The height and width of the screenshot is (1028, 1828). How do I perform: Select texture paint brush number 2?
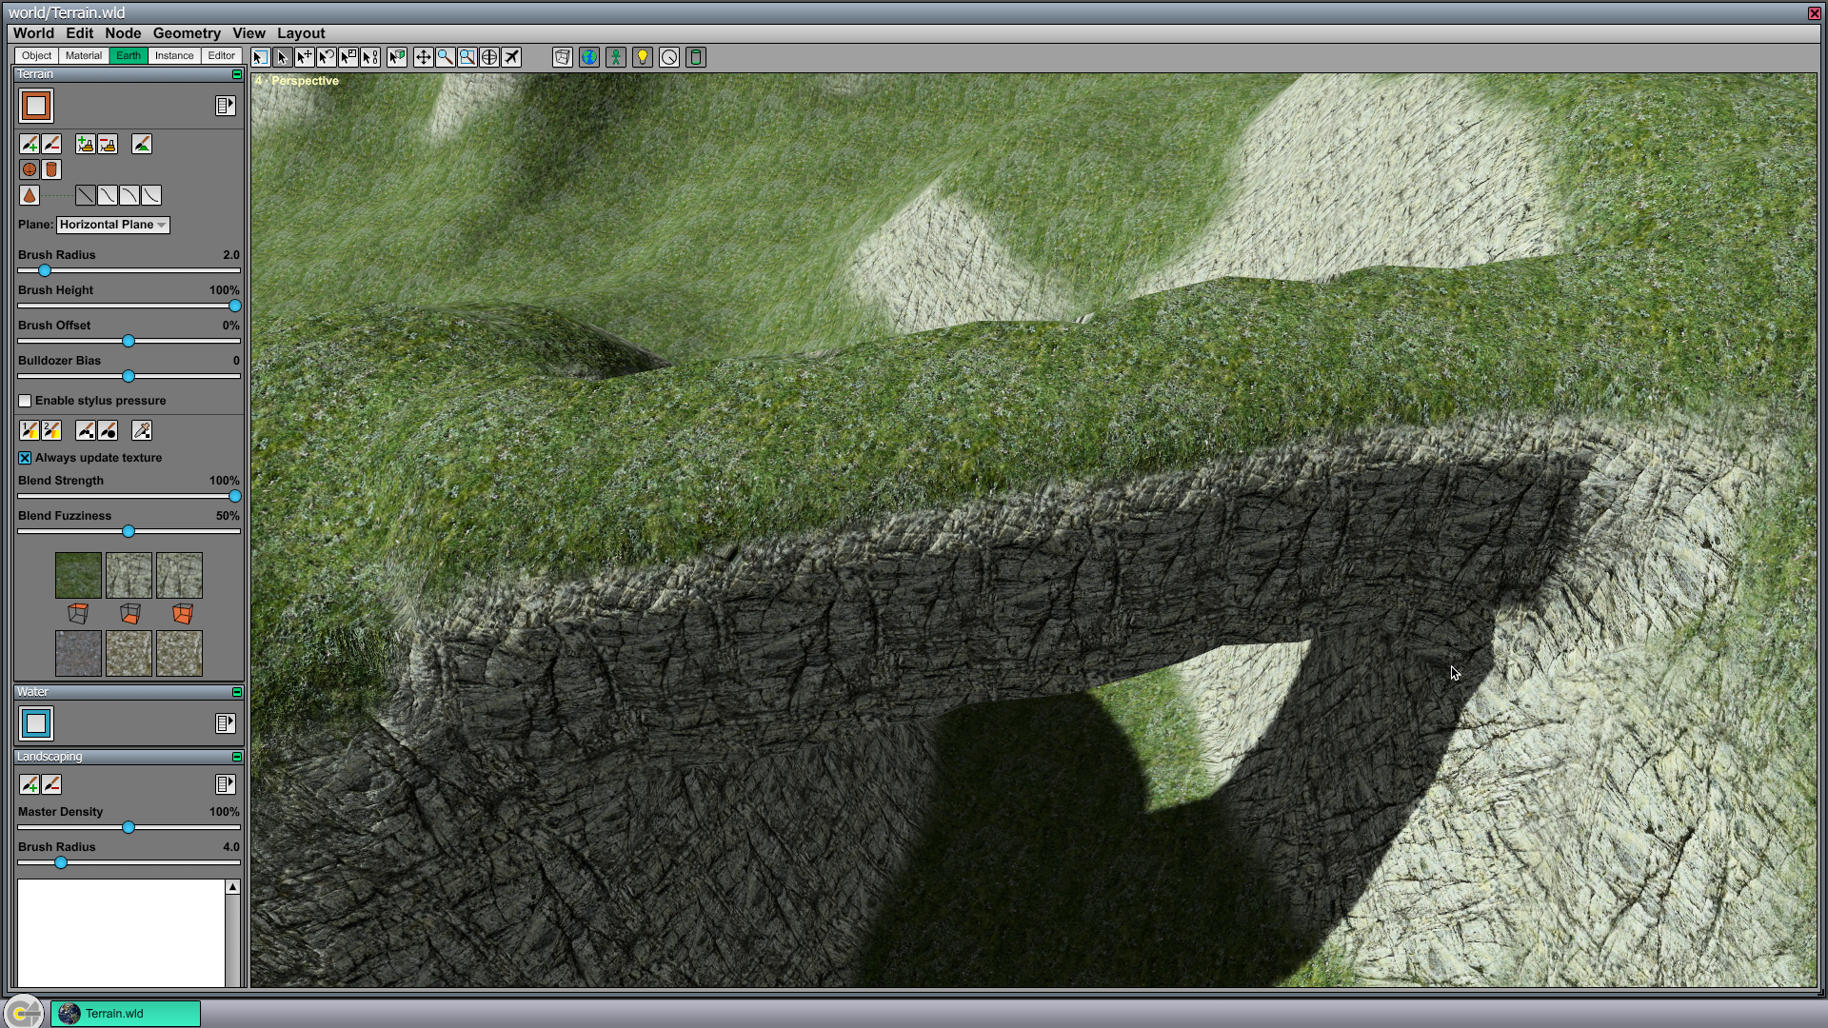point(51,430)
